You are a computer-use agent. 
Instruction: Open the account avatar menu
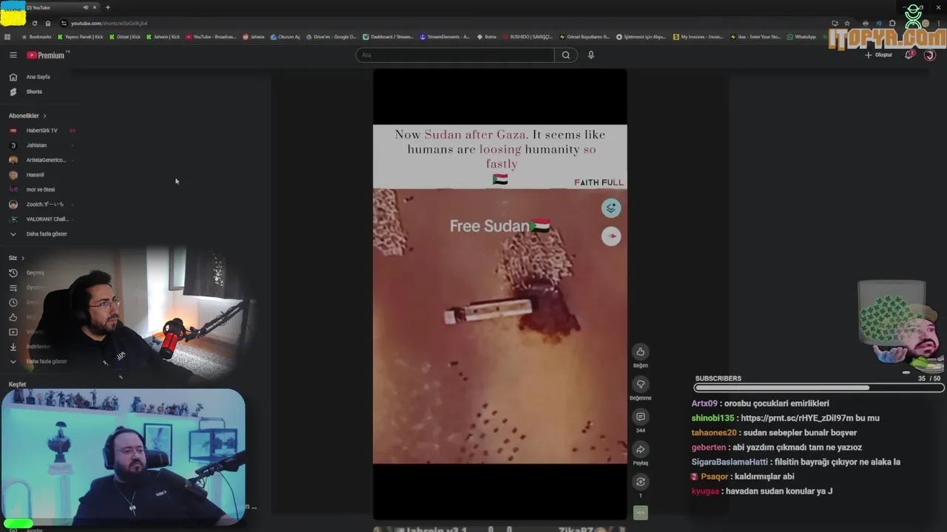click(930, 55)
